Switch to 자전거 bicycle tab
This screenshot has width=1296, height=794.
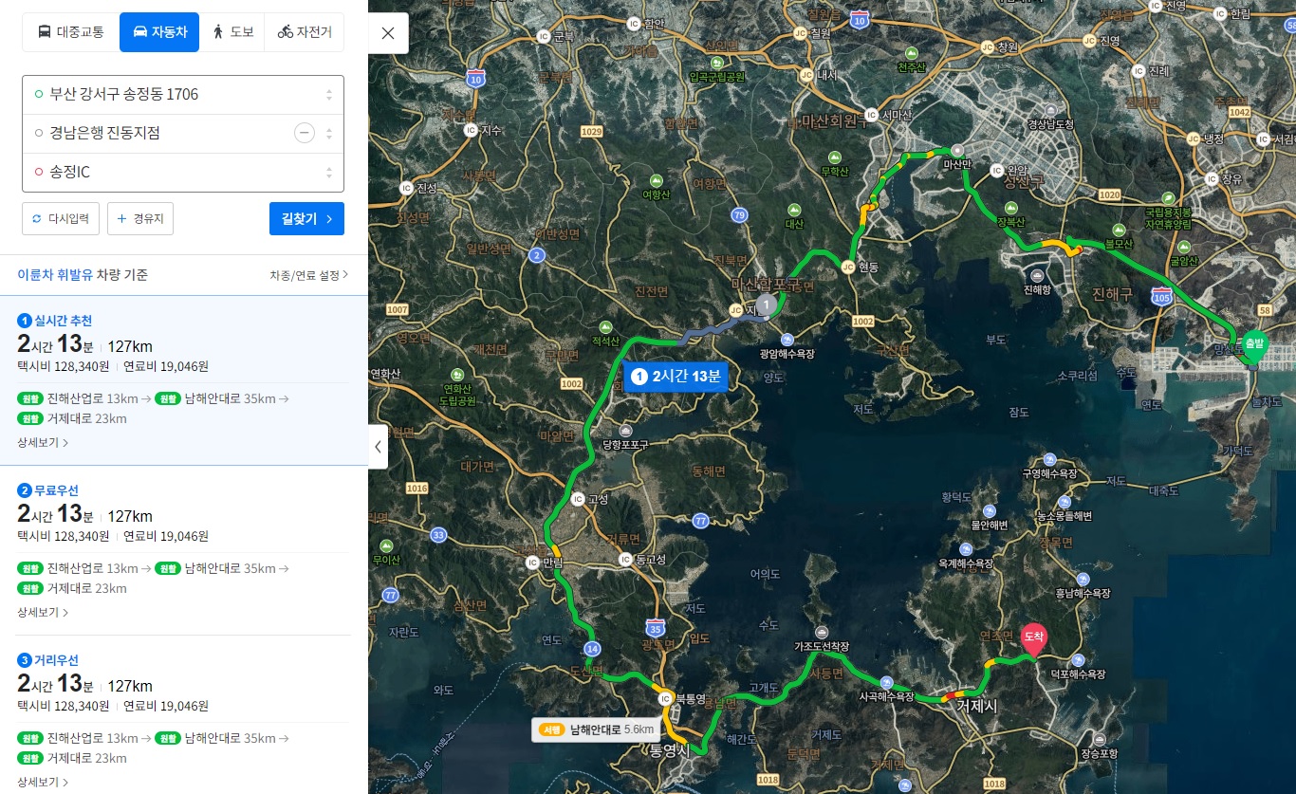pyautogui.click(x=305, y=32)
